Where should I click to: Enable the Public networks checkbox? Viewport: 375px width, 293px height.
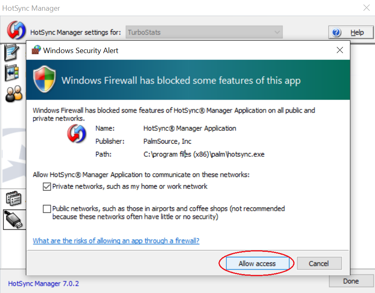tap(47, 209)
